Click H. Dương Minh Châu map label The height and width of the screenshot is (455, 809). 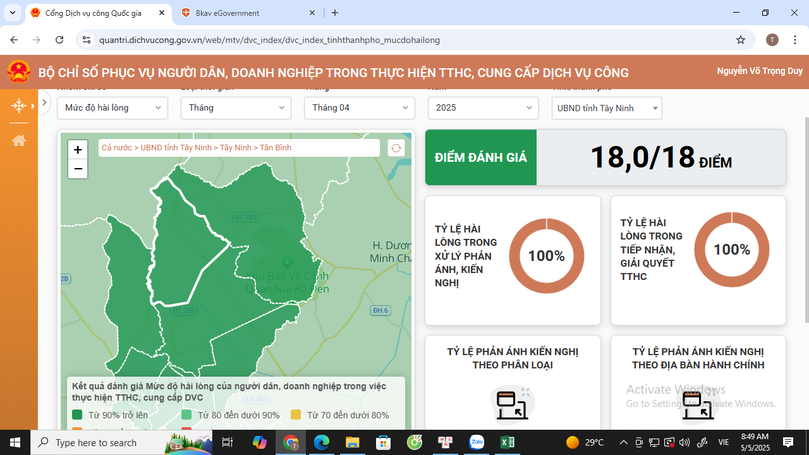click(391, 252)
